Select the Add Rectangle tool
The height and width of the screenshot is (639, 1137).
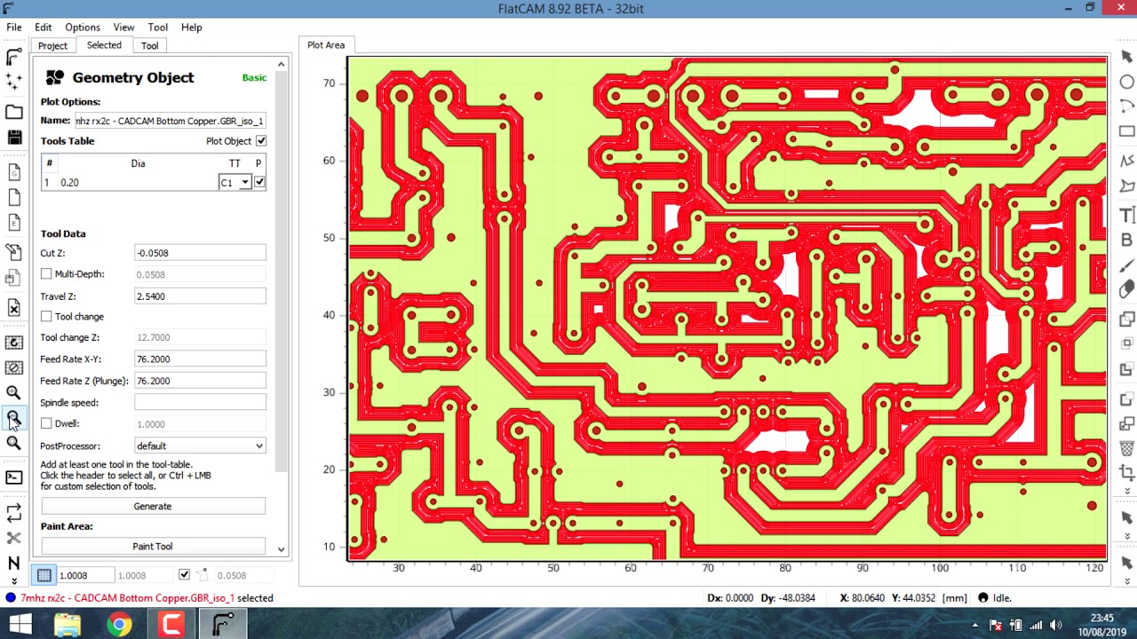click(1126, 131)
